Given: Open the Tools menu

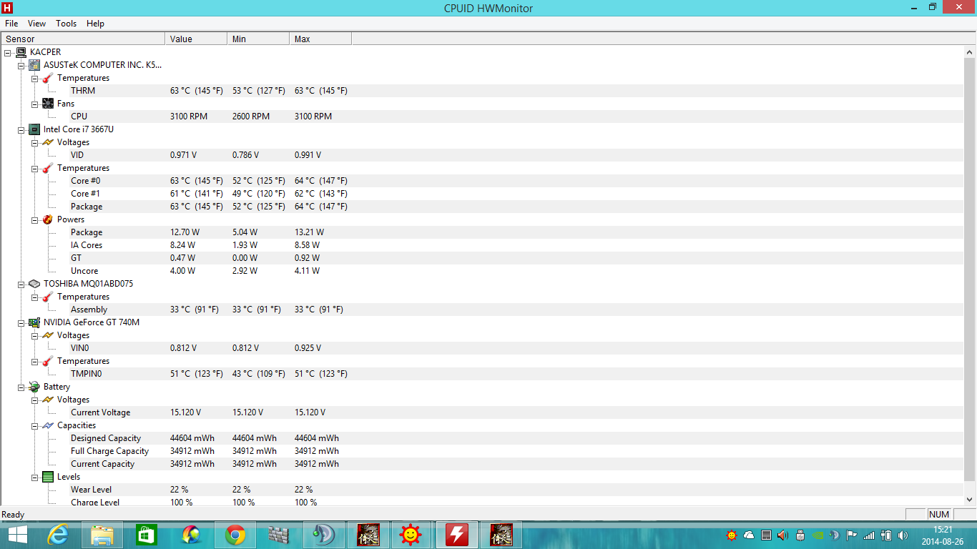Looking at the screenshot, I should pyautogui.click(x=67, y=24).
